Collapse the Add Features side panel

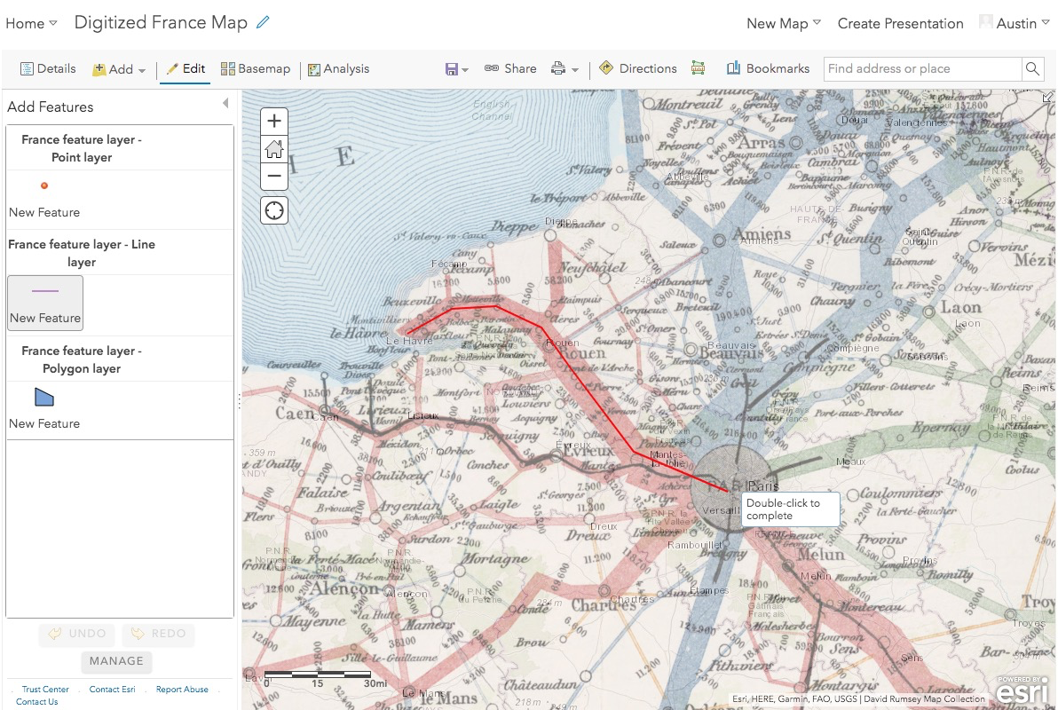click(225, 104)
